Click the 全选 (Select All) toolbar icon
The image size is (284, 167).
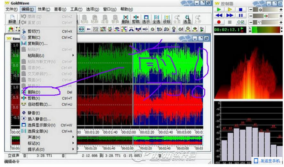pyautogui.click(x=156, y=19)
